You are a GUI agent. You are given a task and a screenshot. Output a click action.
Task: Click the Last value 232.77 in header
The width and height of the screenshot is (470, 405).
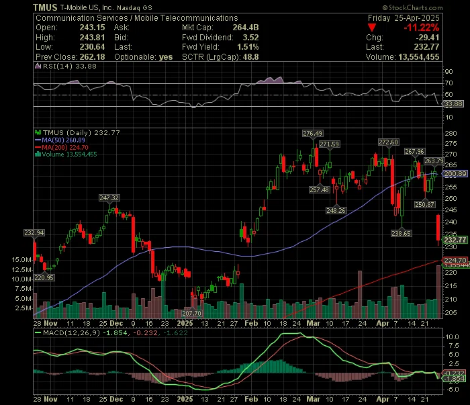tap(426, 47)
